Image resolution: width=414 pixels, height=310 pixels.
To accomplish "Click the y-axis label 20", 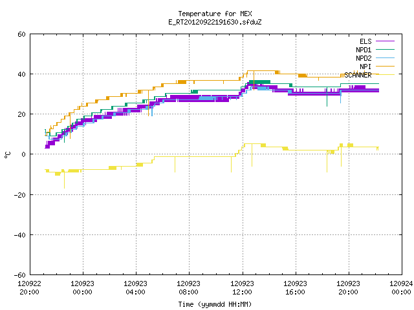I will tap(21, 115).
